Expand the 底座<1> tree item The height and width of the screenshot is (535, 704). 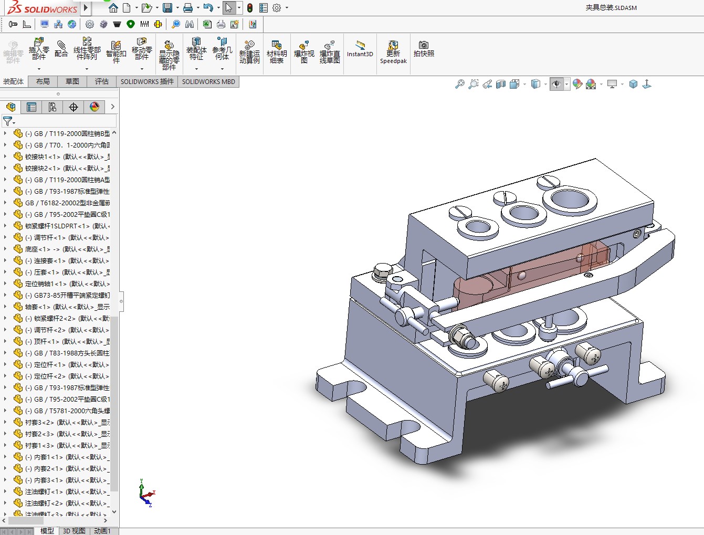click(x=5, y=249)
